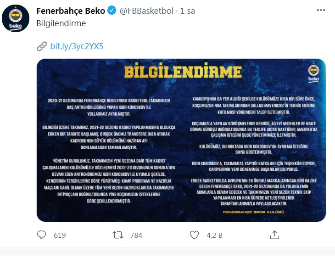Click the 4,2 B like count
The image size is (335, 258).
(x=214, y=236)
